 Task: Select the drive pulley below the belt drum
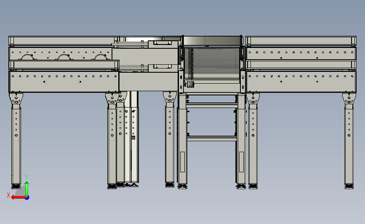click(190, 84)
